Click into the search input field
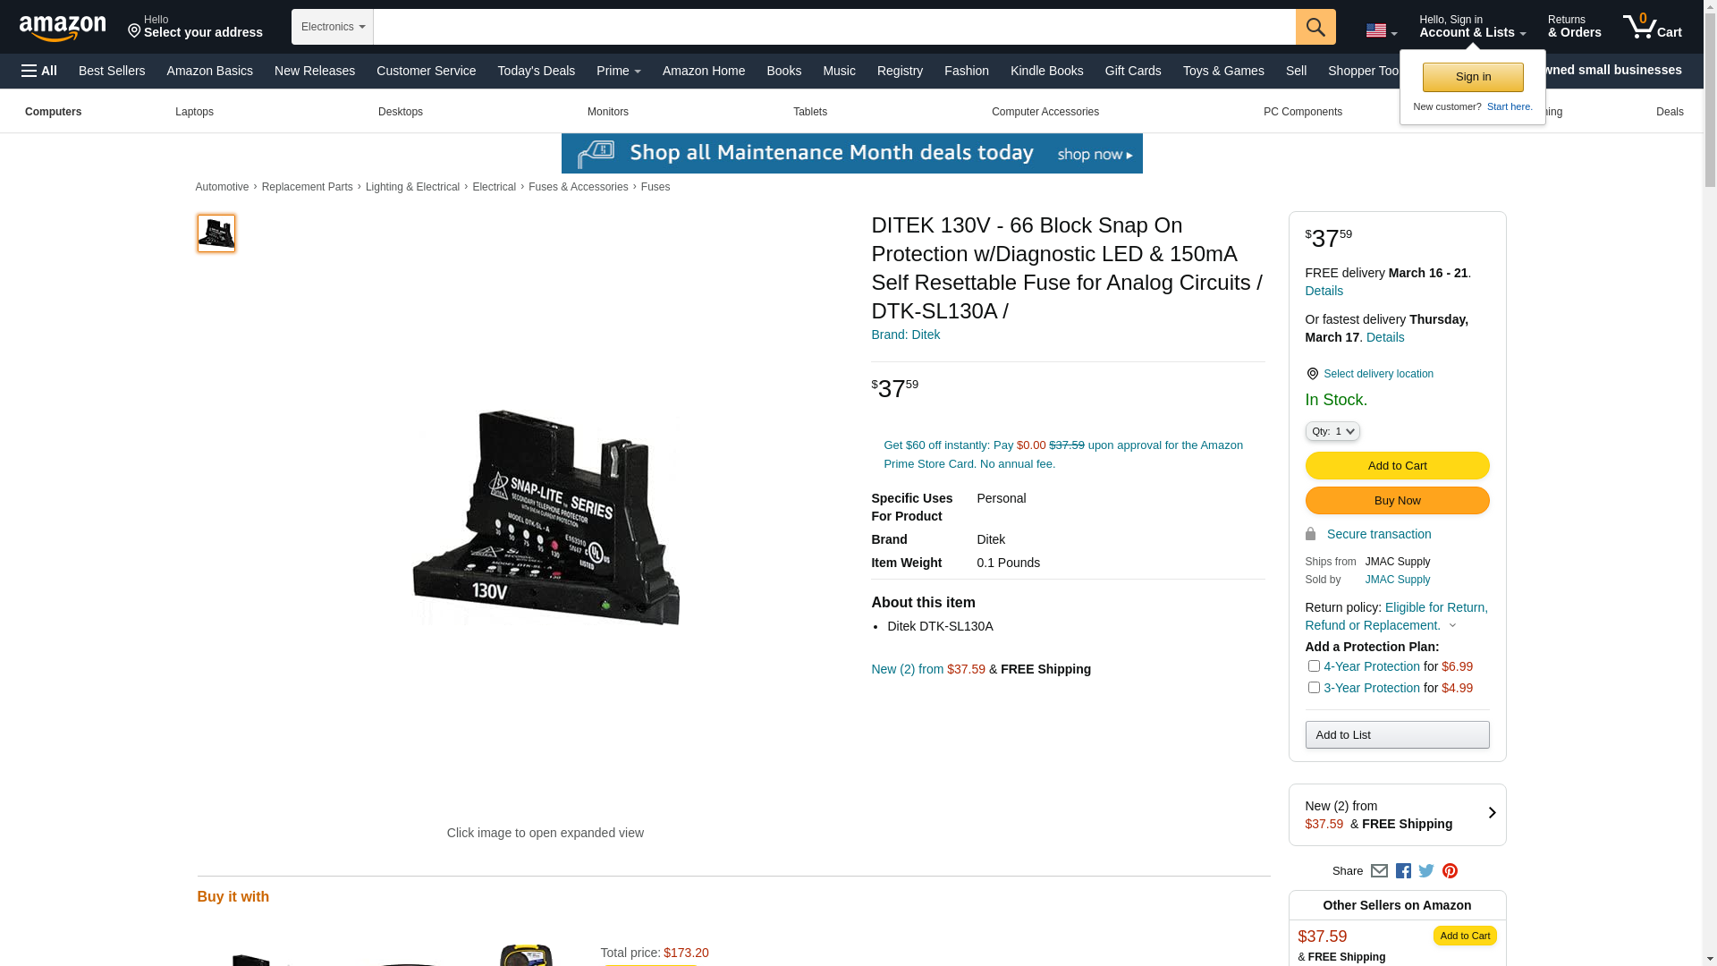The width and height of the screenshot is (1717, 966). (x=833, y=27)
